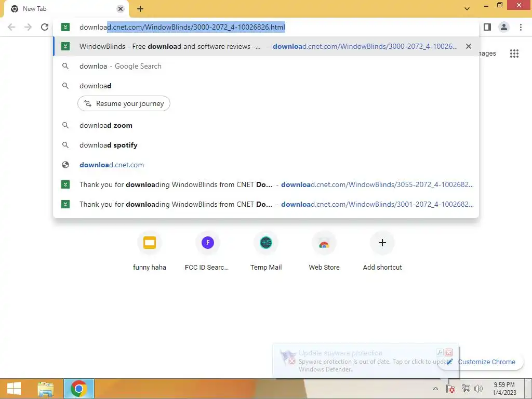Click volume speaker tray icon
The height and width of the screenshot is (399, 532).
[x=478, y=389]
